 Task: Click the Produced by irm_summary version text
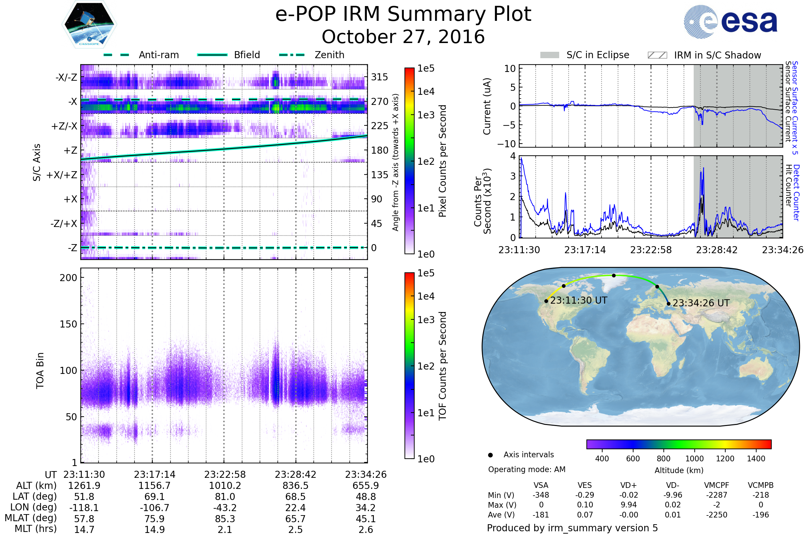[572, 528]
